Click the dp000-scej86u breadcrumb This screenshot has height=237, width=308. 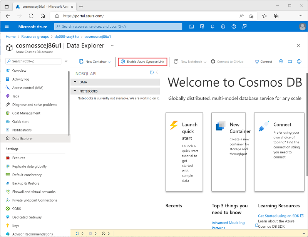coord(66,37)
